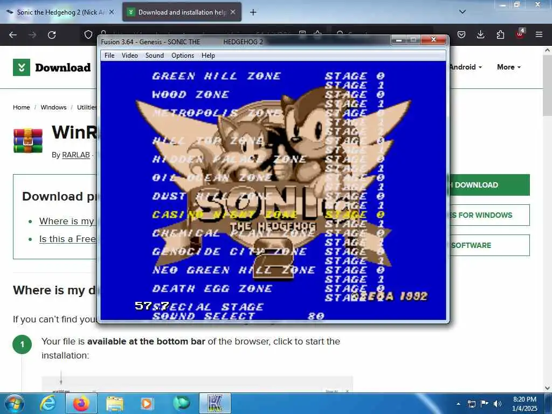Screen dimensions: 552x414
Task: Click the Where is my download link
Action: (66, 221)
